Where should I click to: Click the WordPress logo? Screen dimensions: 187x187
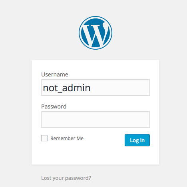point(95,33)
